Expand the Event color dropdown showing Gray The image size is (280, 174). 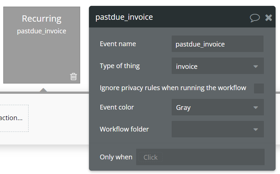[217, 107]
